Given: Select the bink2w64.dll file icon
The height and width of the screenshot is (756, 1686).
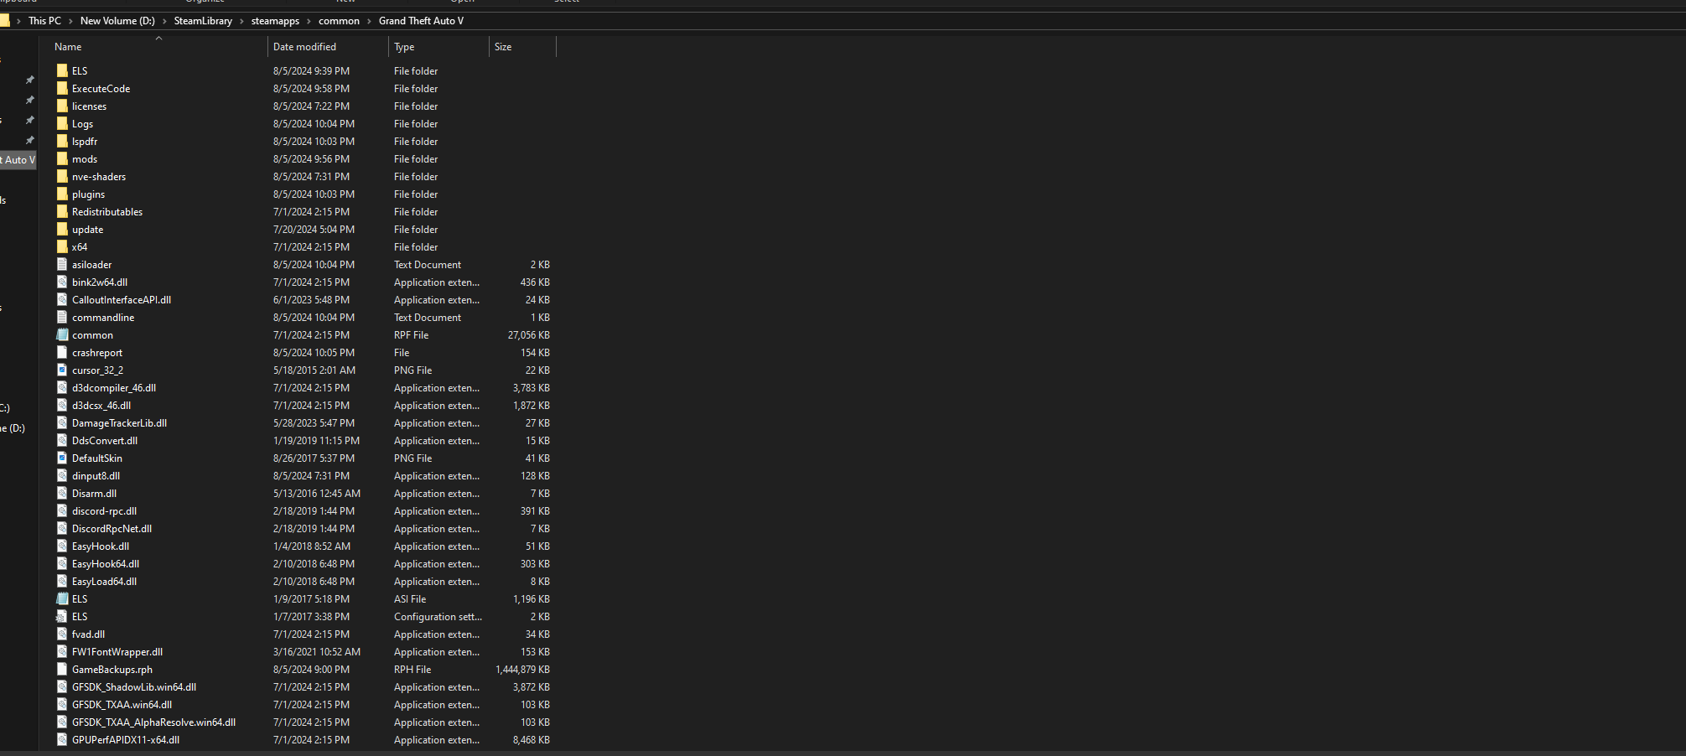Looking at the screenshot, I should (x=62, y=282).
